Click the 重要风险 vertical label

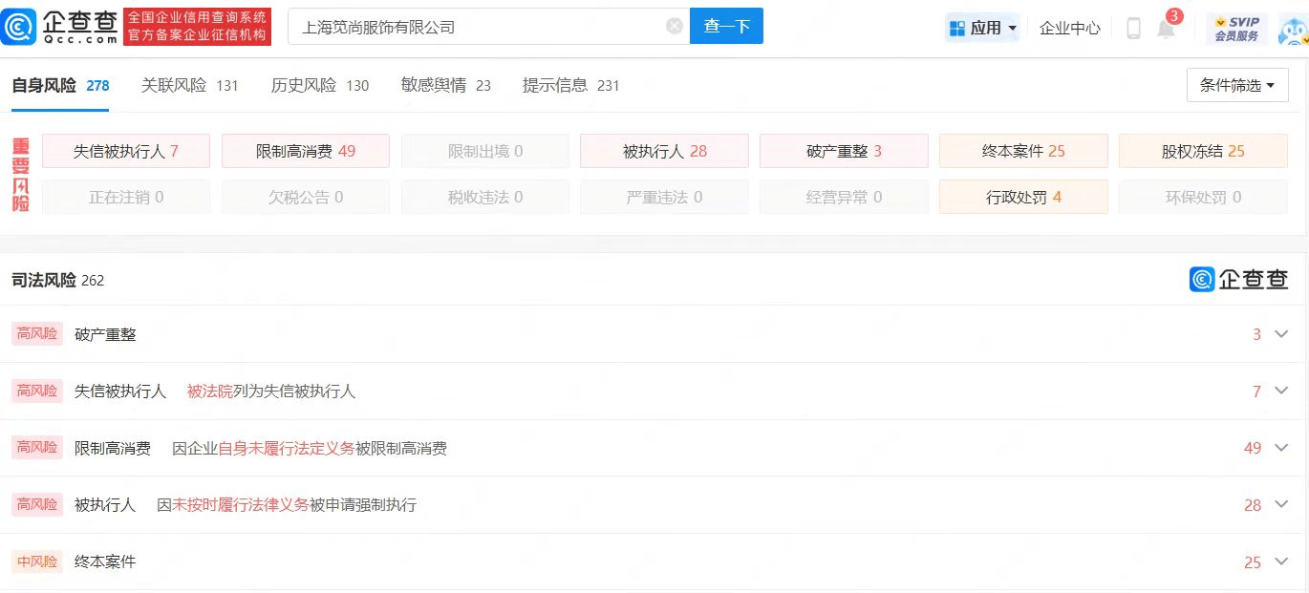pyautogui.click(x=21, y=175)
